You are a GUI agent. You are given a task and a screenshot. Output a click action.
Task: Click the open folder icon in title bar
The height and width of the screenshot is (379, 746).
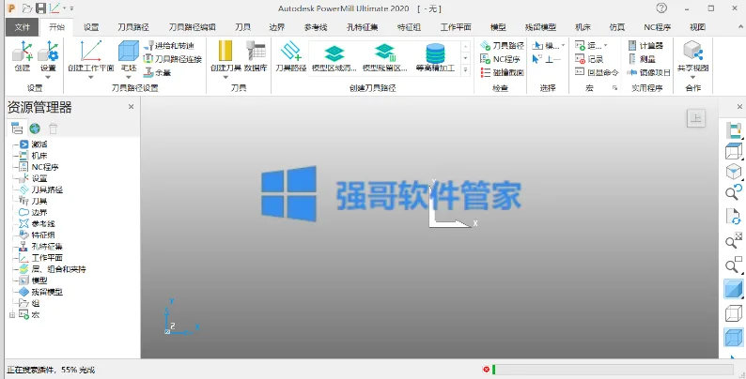pyautogui.click(x=27, y=8)
